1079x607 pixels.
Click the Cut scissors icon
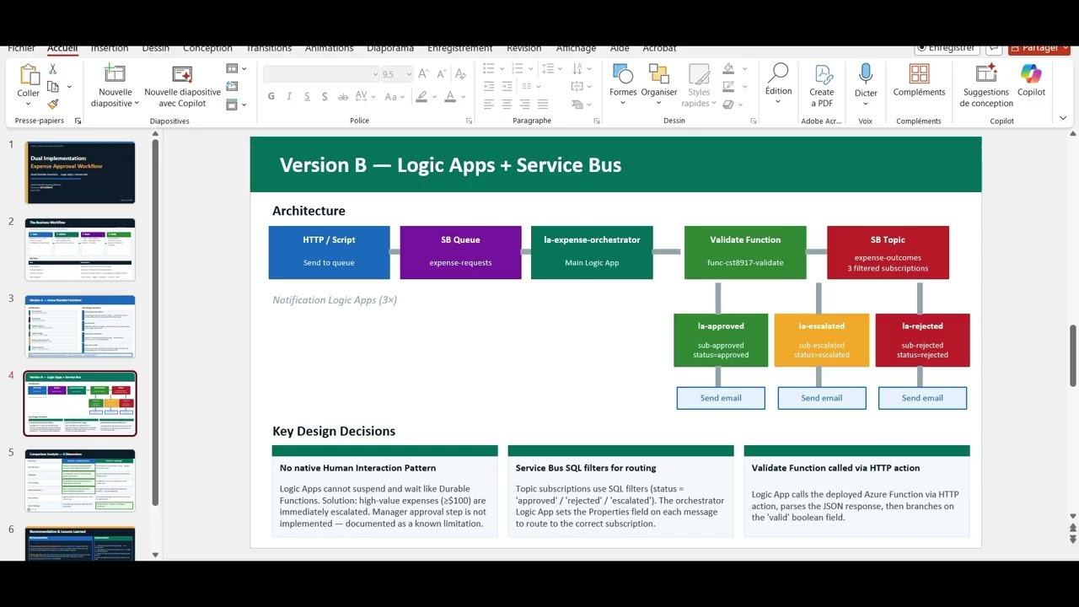[x=53, y=69]
